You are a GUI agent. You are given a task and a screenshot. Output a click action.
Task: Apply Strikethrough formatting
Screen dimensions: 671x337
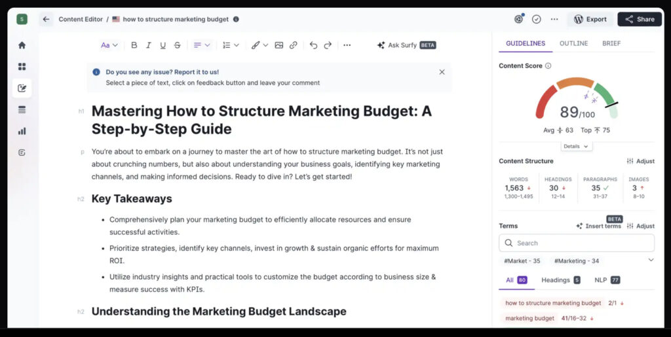177,45
